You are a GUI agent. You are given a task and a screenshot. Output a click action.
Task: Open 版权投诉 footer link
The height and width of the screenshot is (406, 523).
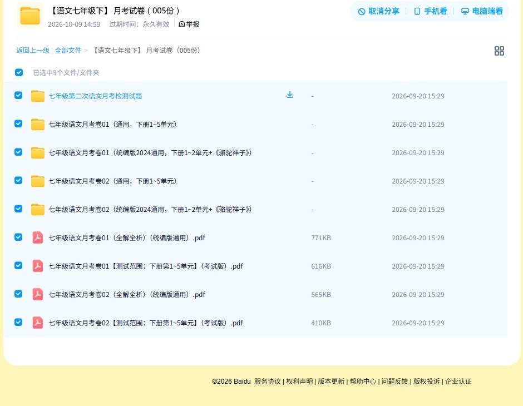point(427,382)
